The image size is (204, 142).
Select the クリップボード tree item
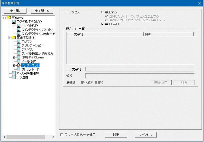click(x=30, y=69)
